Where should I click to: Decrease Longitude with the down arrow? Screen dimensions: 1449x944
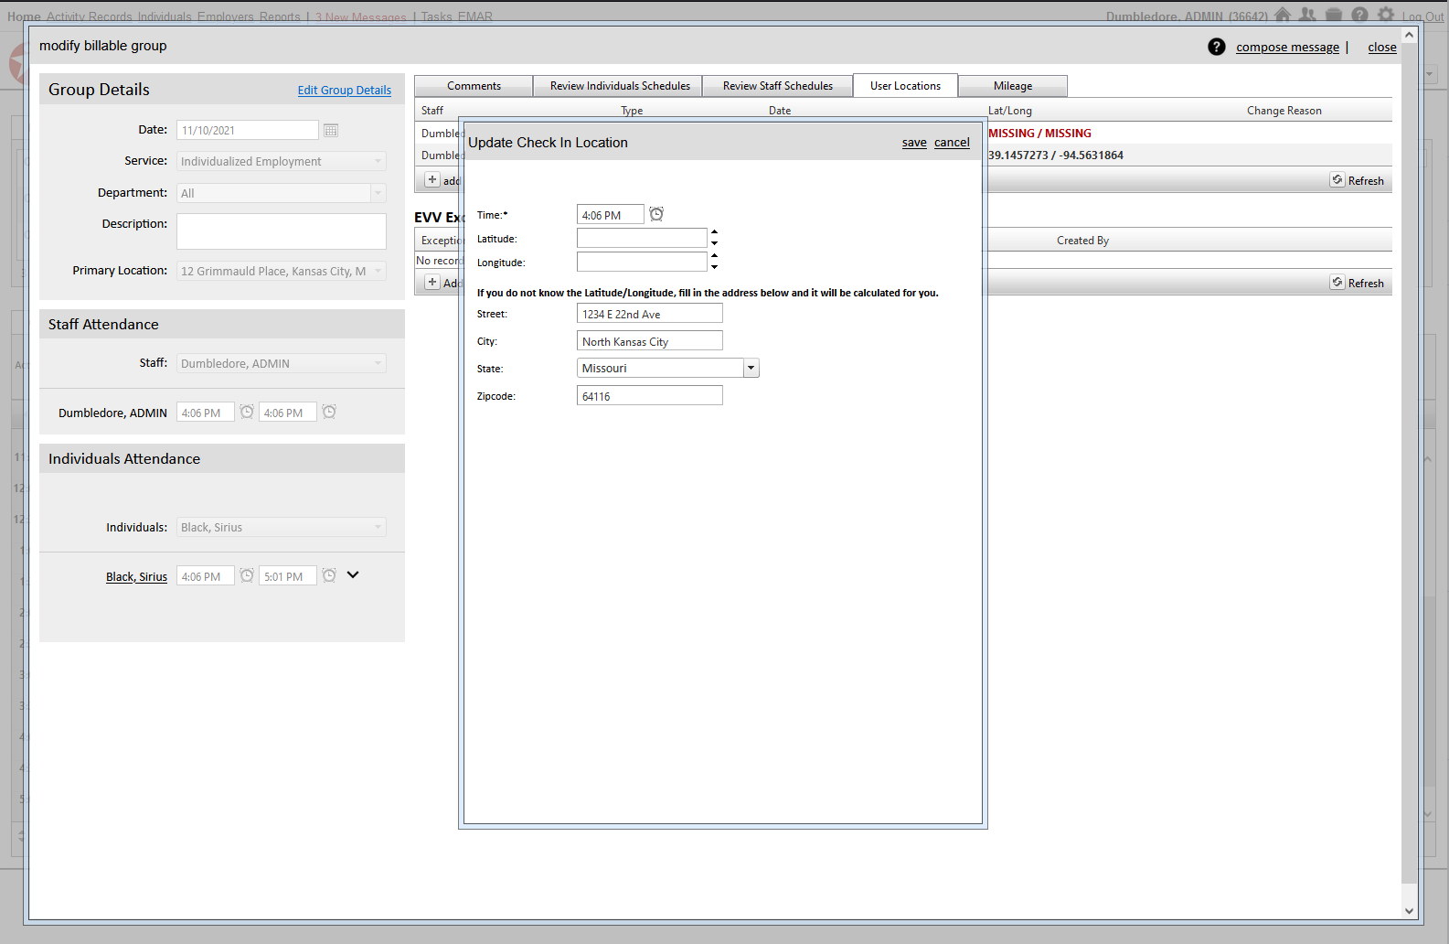point(714,267)
